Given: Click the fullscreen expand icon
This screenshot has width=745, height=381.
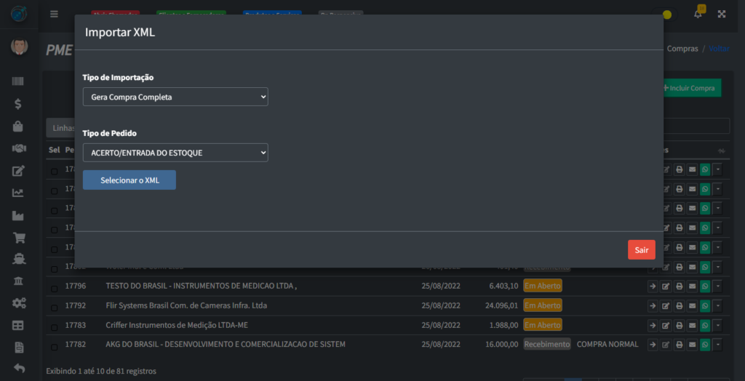Looking at the screenshot, I should pyautogui.click(x=722, y=14).
